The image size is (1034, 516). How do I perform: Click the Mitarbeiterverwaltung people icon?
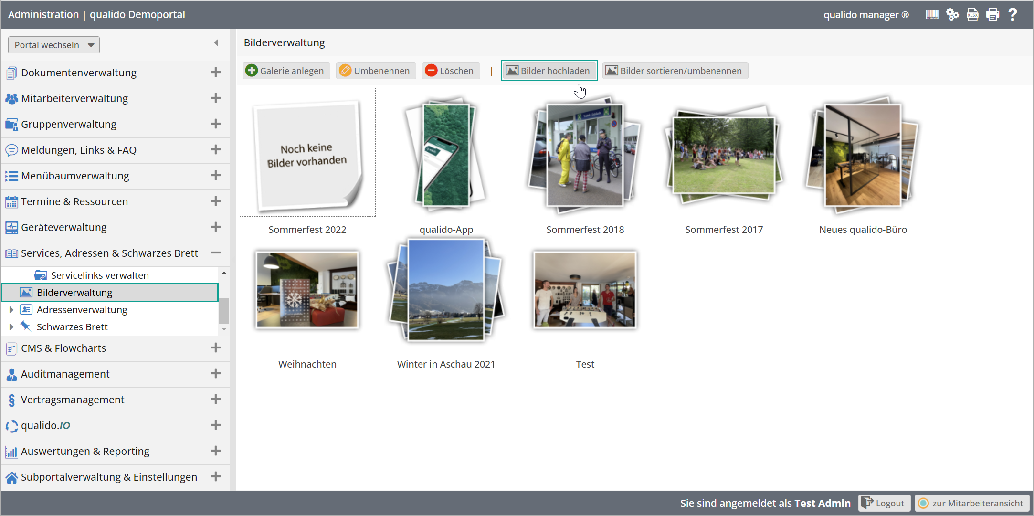click(11, 99)
